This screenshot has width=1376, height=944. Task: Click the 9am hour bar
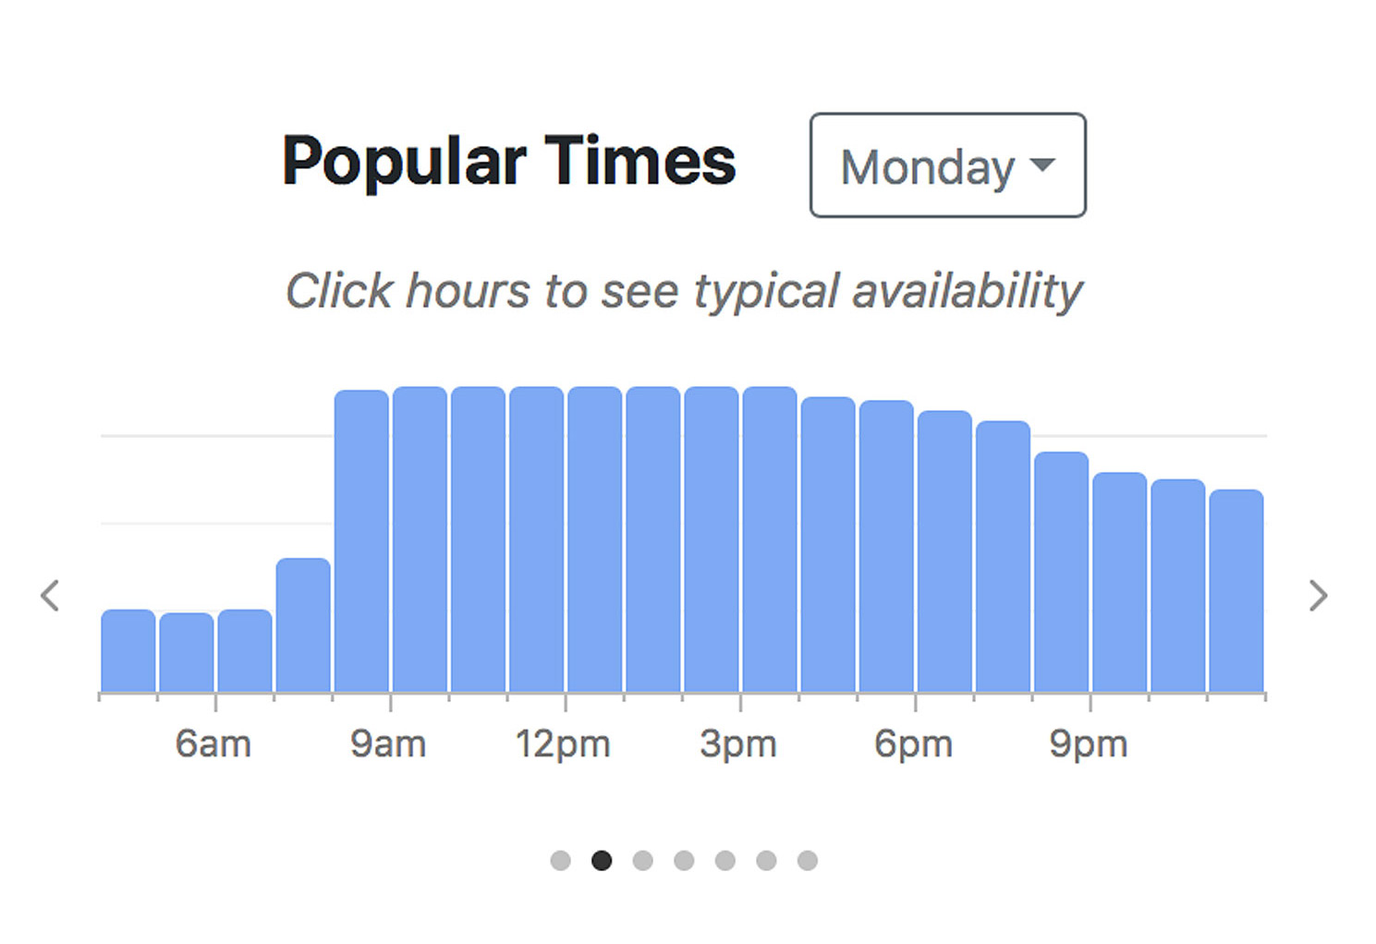tap(420, 539)
